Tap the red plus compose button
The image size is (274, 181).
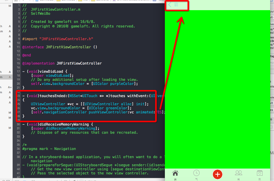tap(218, 174)
